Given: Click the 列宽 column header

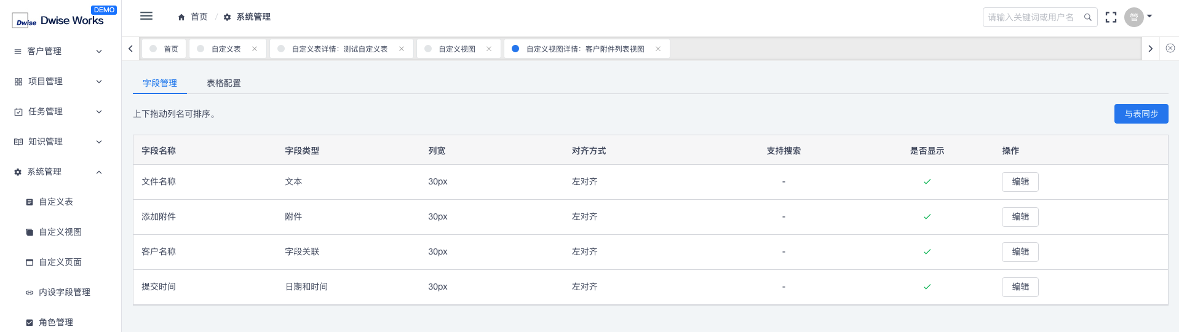Looking at the screenshot, I should point(437,151).
